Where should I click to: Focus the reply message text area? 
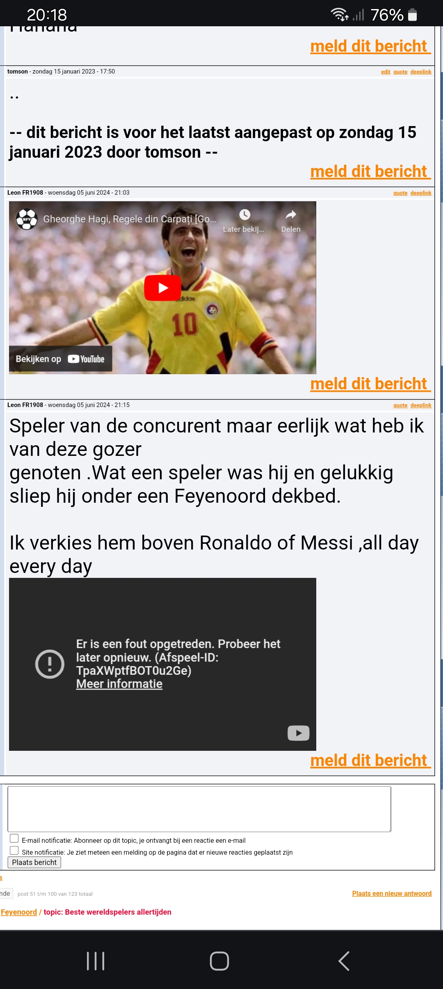pyautogui.click(x=199, y=809)
